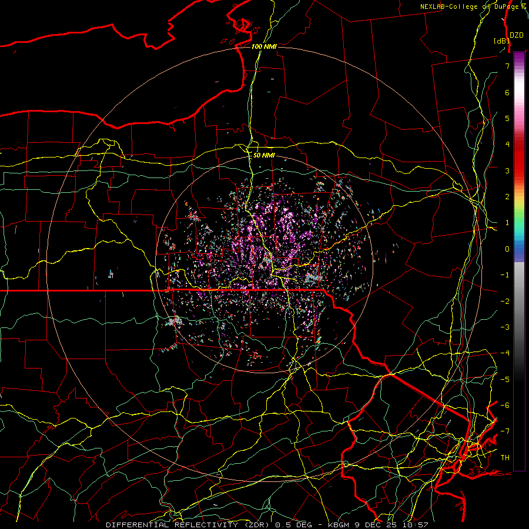529x529 pixels.
Task: Click the -1 value on color scale
Action: point(505,275)
